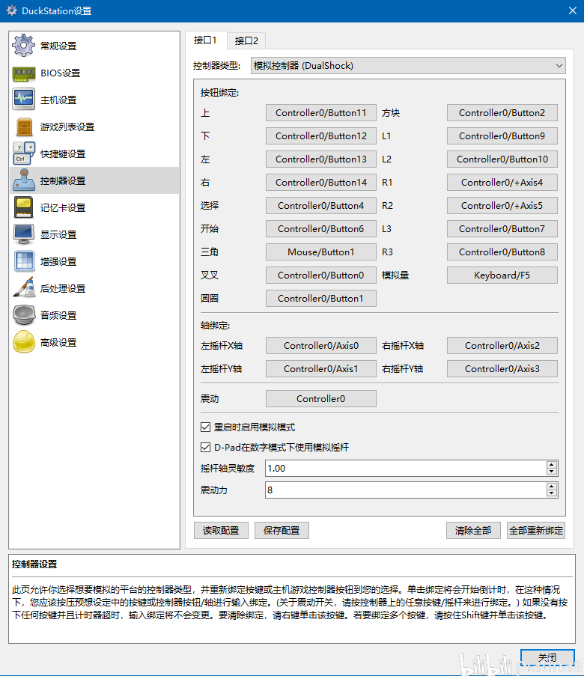Screen dimensions: 584x676
Task: Rebind 右摇杆X轴 binding Controller0/Axis2
Action: point(502,345)
